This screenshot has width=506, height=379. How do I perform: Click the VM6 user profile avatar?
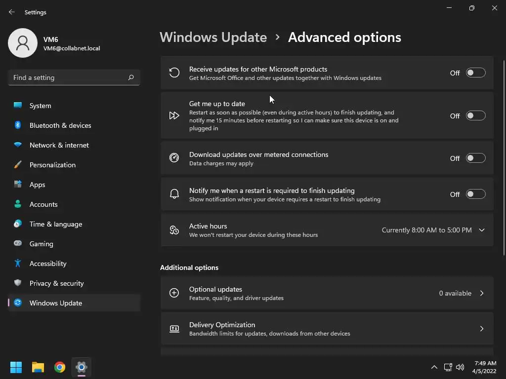tap(23, 43)
